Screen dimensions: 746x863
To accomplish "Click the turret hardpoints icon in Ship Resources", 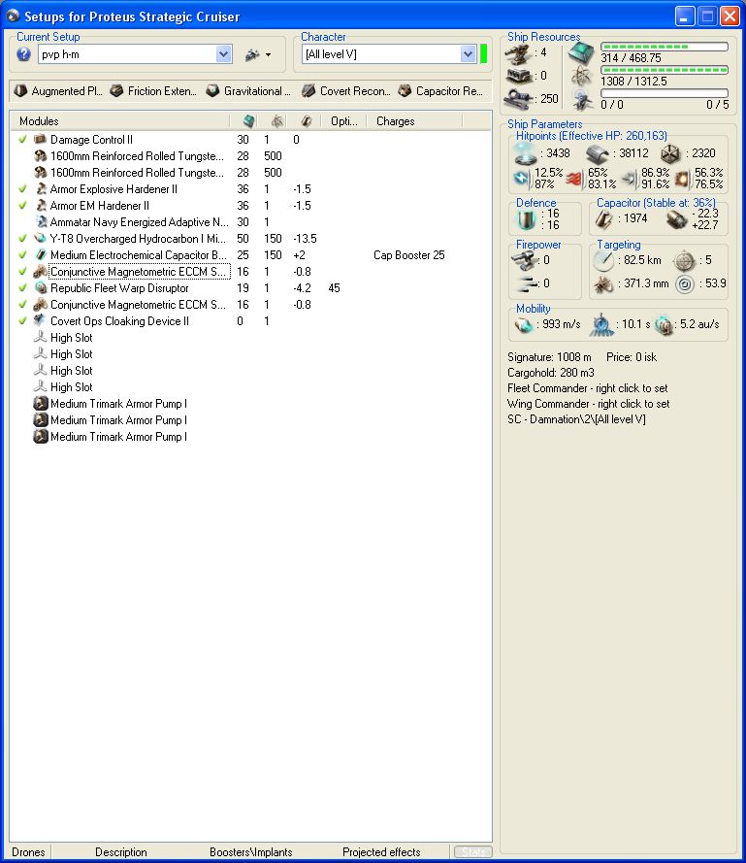I will click(x=518, y=54).
